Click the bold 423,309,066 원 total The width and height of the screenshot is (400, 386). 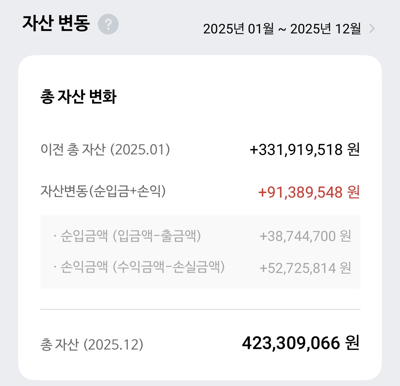[300, 343]
